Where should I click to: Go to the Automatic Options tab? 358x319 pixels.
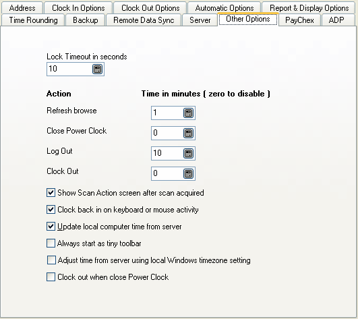pyautogui.click(x=225, y=8)
